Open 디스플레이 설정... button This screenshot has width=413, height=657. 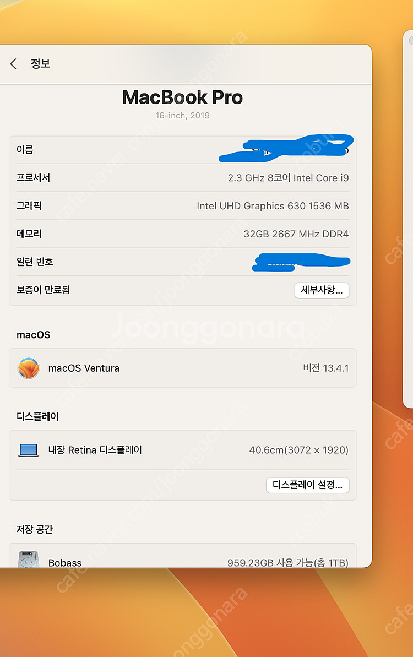point(307,485)
